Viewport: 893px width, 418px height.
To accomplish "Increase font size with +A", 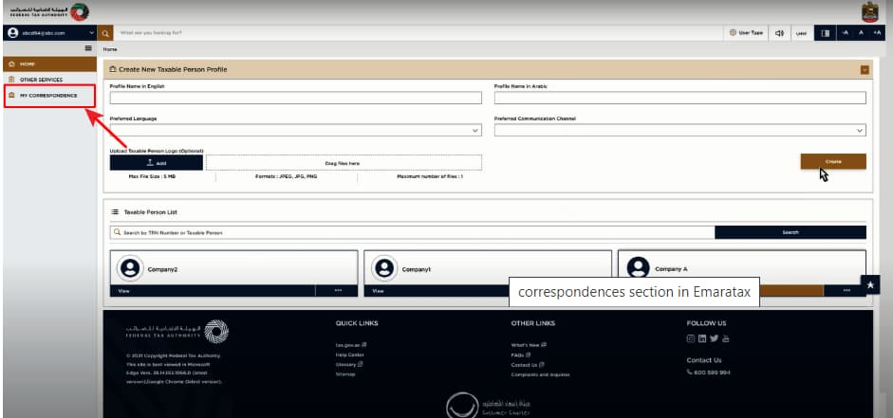I will 877,33.
